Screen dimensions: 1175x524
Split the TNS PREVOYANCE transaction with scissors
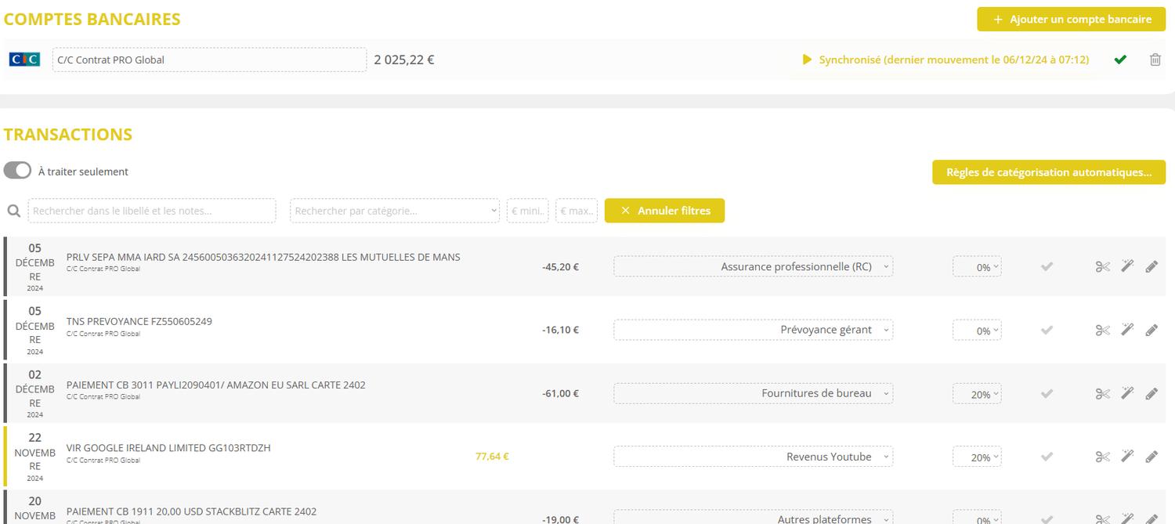click(1103, 330)
